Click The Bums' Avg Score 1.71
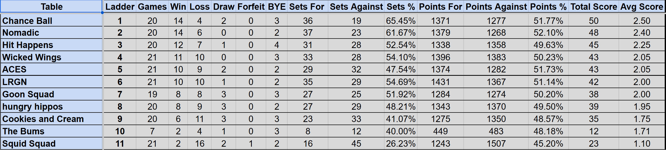The image size is (666, 150). (x=642, y=131)
